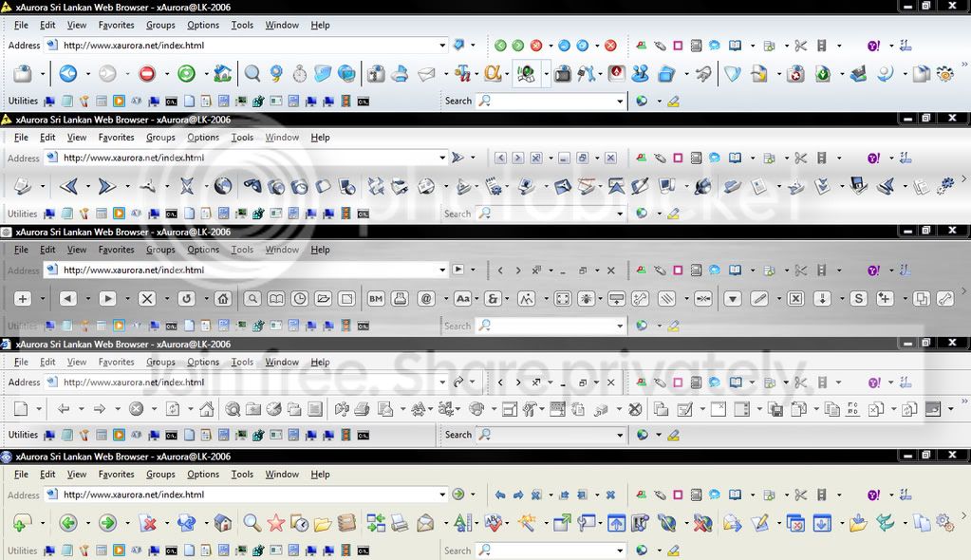Click blank page New icon in fourth window
This screenshot has height=560, width=971.
point(21,409)
